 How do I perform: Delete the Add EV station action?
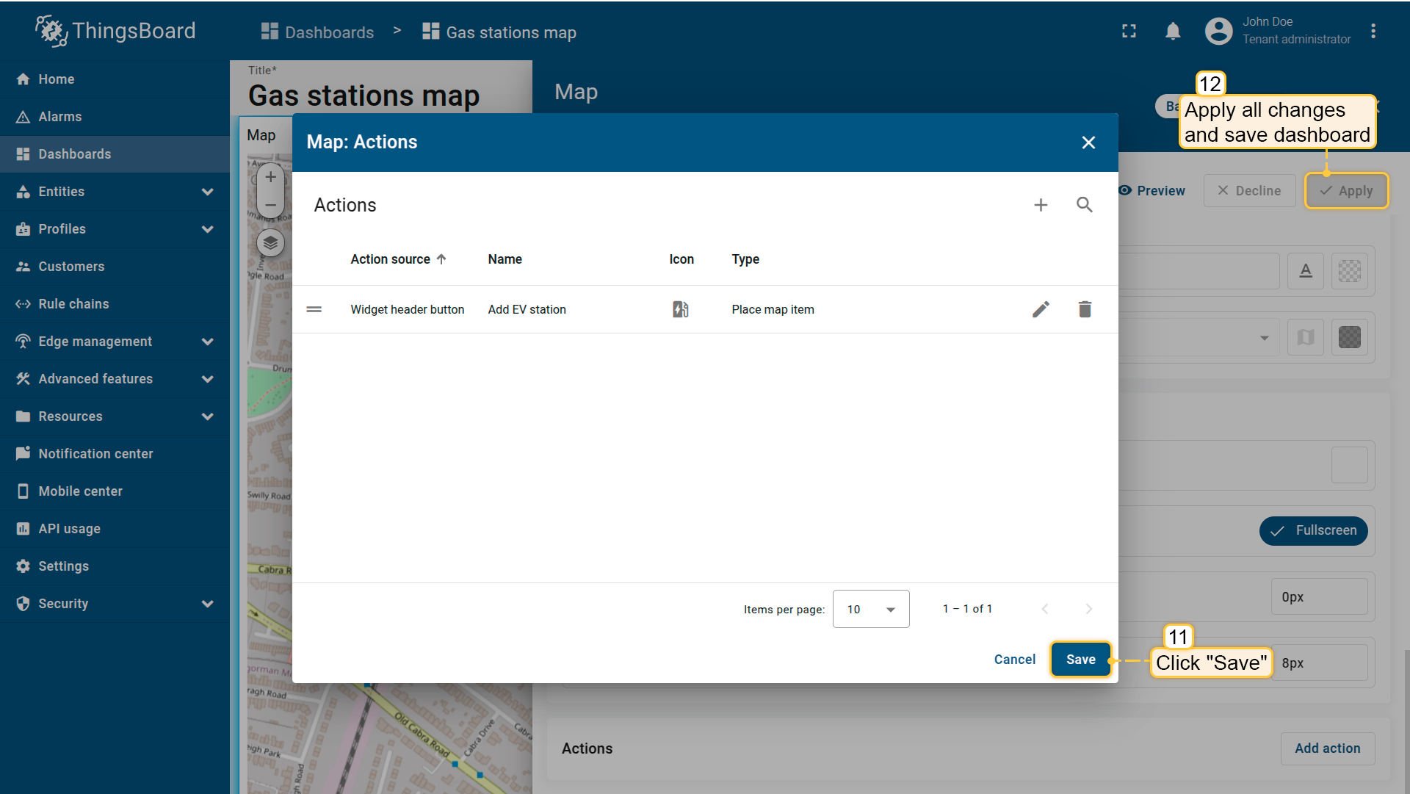pyautogui.click(x=1085, y=309)
